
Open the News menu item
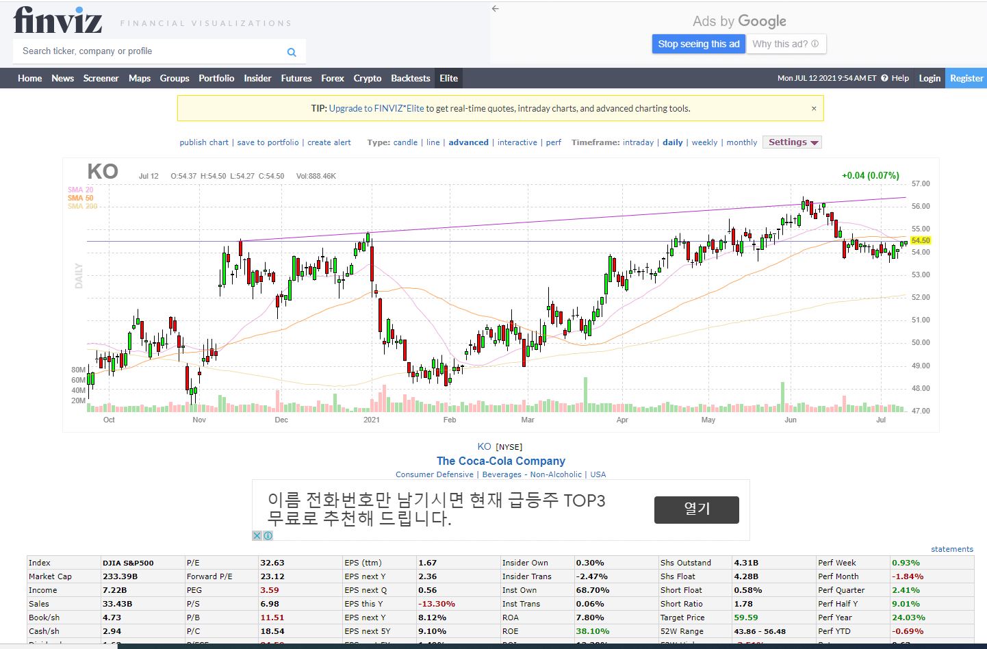coord(62,78)
